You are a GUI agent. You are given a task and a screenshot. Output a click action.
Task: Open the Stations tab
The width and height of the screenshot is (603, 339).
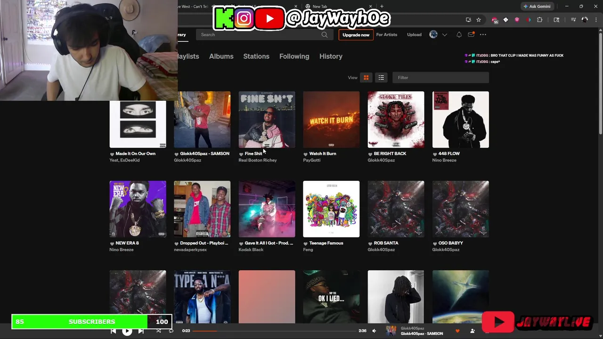pyautogui.click(x=256, y=56)
